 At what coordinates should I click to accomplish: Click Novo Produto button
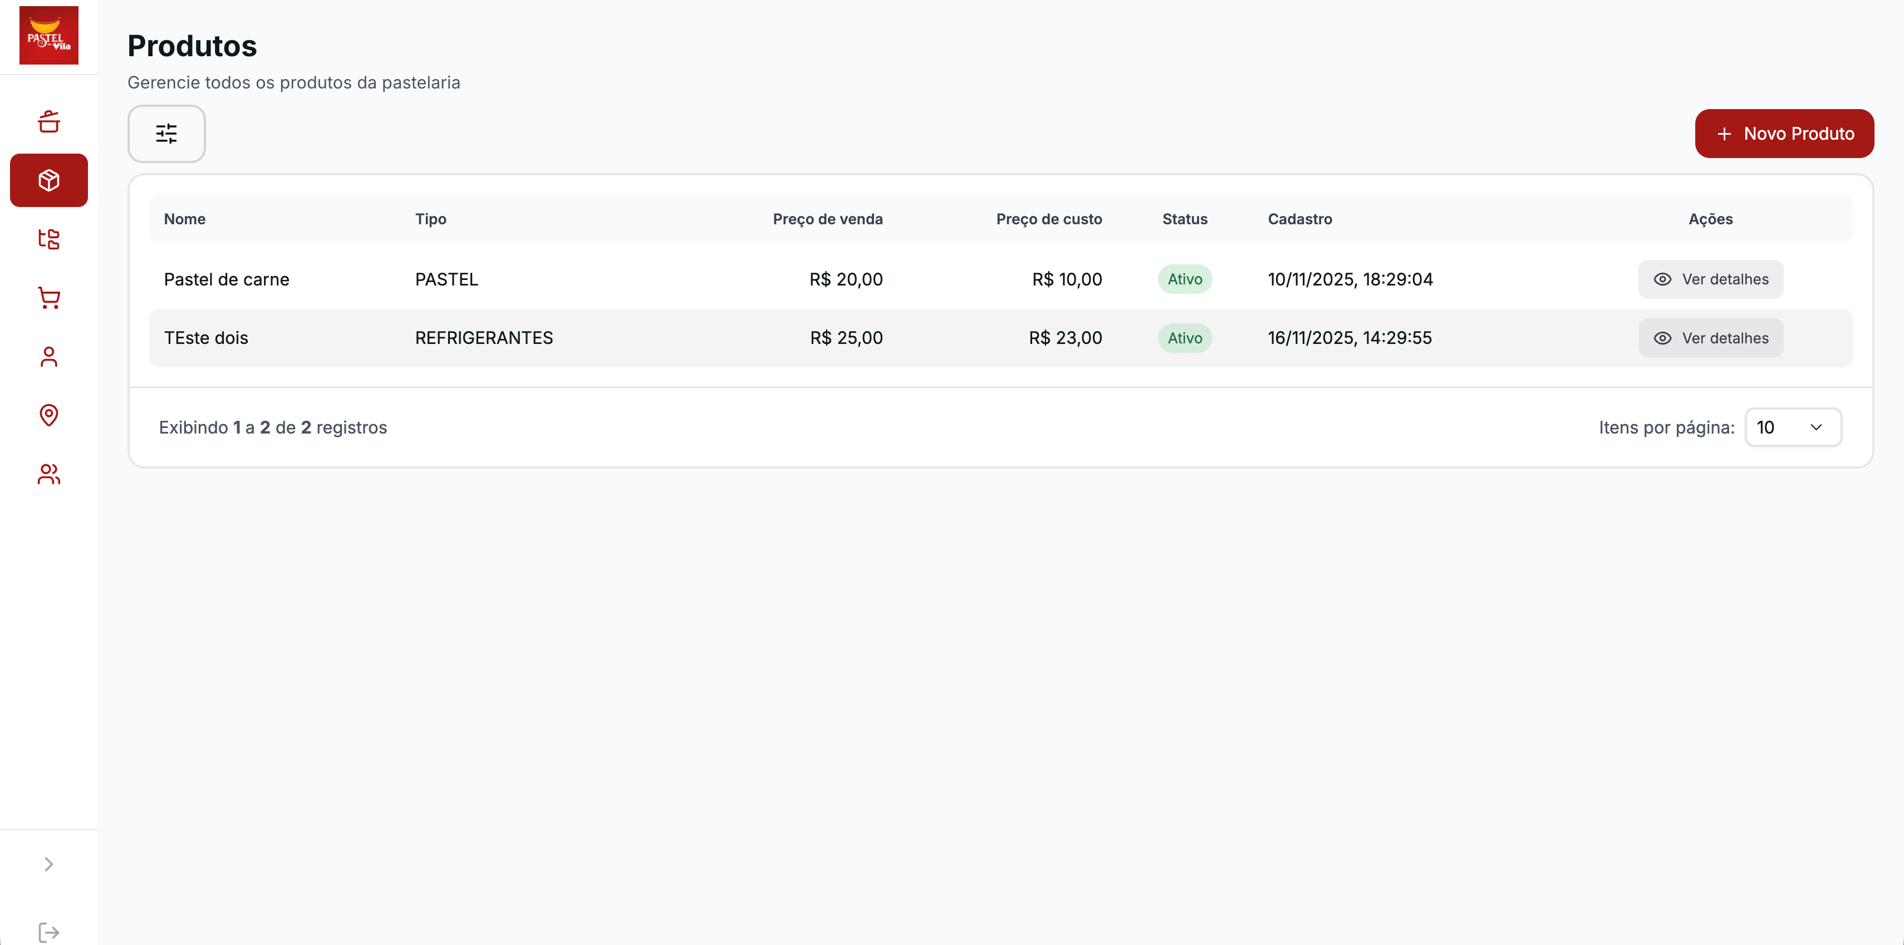pos(1784,134)
